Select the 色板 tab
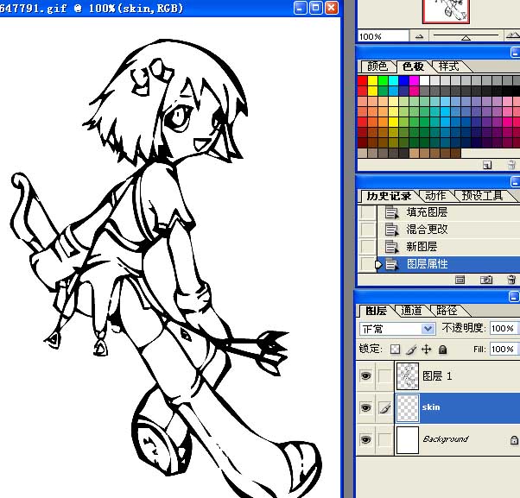The height and width of the screenshot is (498, 520). tap(413, 66)
